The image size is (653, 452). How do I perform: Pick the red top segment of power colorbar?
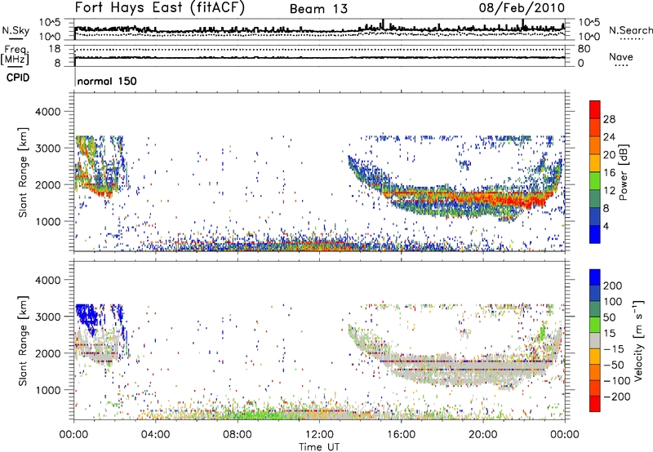click(595, 109)
